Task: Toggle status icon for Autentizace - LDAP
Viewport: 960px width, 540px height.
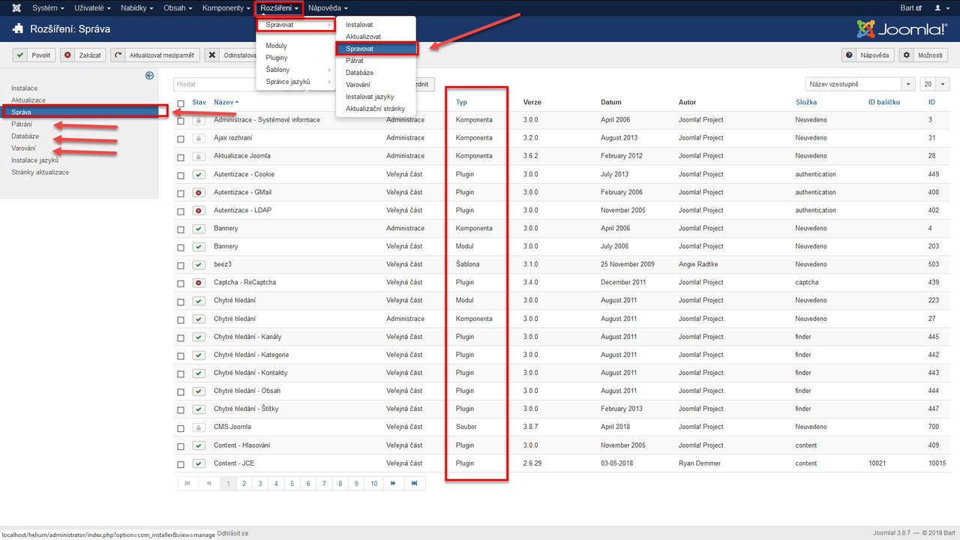Action: click(199, 210)
